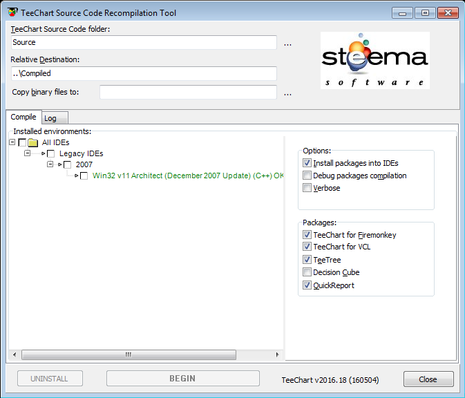Select the All IDEs tree label
The width and height of the screenshot is (465, 398).
point(55,142)
